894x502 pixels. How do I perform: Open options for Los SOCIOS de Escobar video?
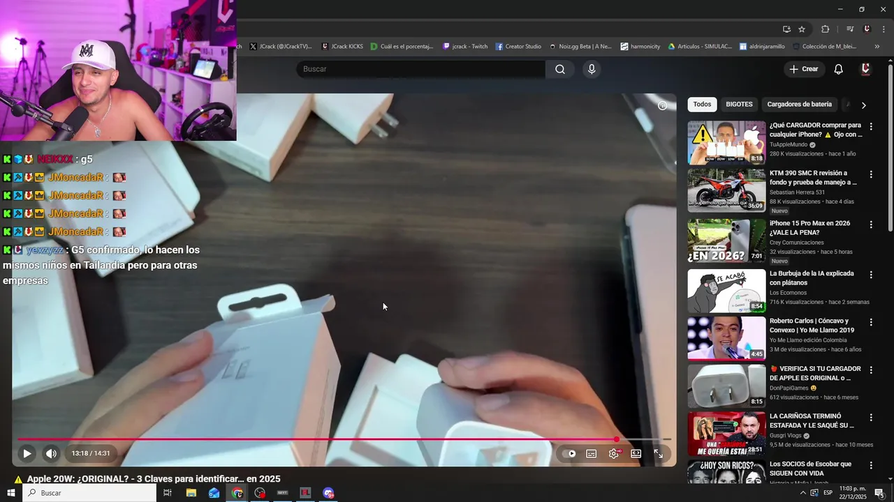click(871, 465)
